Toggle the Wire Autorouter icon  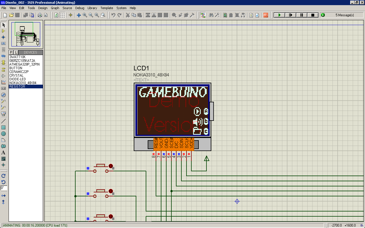[203, 15]
